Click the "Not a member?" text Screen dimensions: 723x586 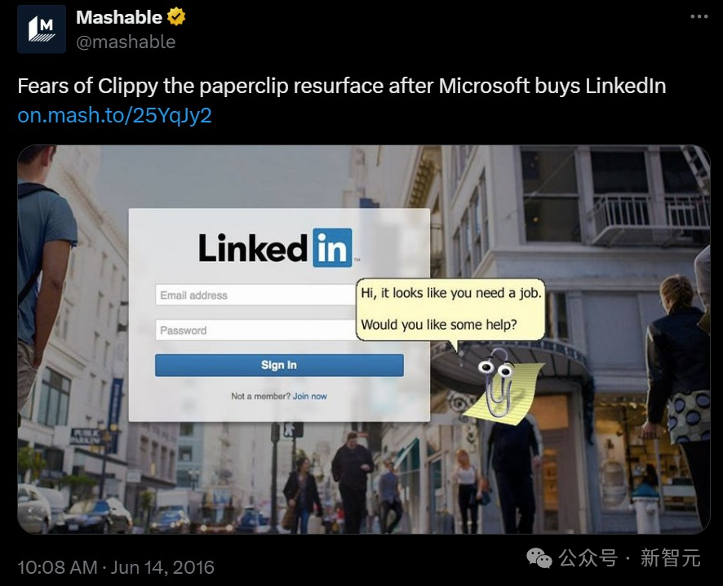pyautogui.click(x=260, y=397)
